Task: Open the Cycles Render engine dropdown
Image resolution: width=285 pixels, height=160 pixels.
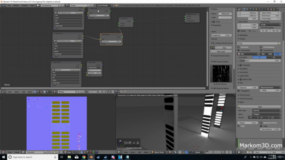Action: tap(104, 5)
